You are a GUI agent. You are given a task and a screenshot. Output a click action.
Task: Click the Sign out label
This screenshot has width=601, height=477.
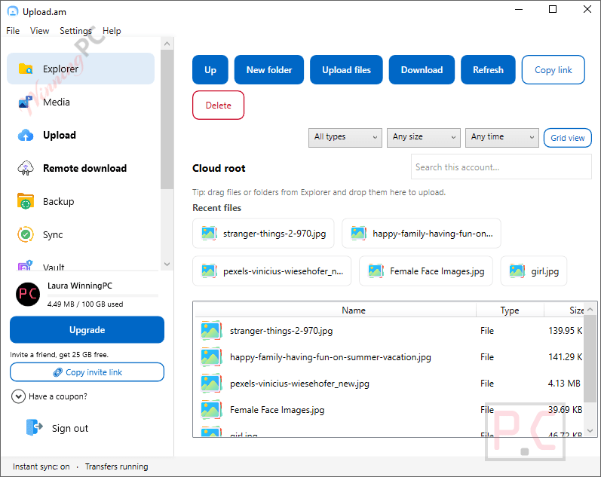coord(70,428)
